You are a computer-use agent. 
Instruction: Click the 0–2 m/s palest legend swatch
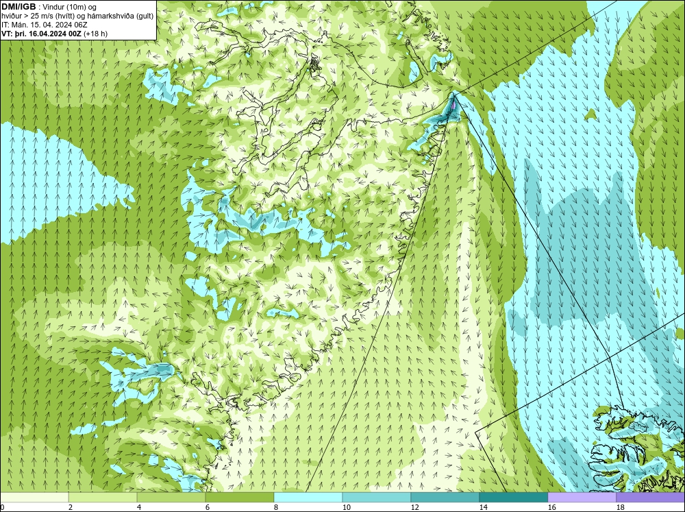pos(34,497)
